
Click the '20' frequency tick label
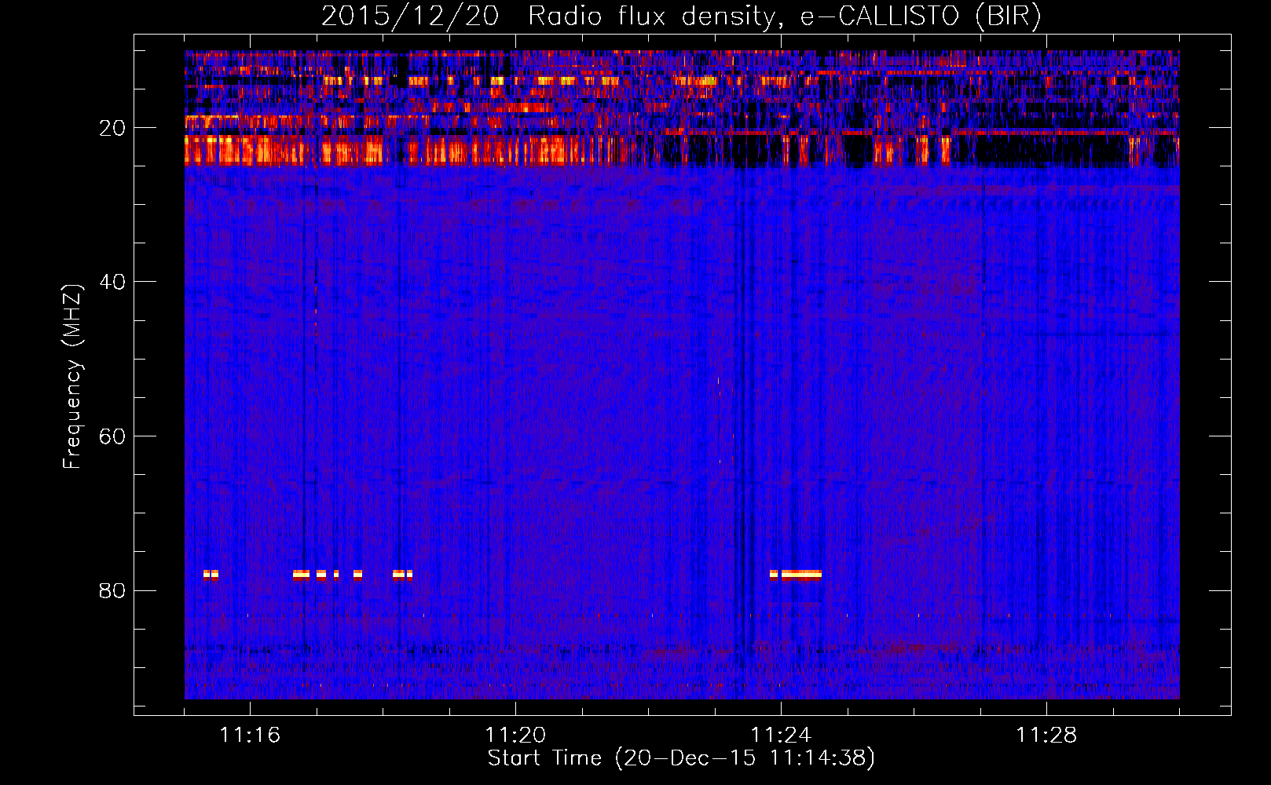coord(112,128)
